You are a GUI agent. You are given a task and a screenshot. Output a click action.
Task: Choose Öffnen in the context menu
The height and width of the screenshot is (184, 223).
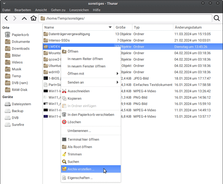(91, 51)
